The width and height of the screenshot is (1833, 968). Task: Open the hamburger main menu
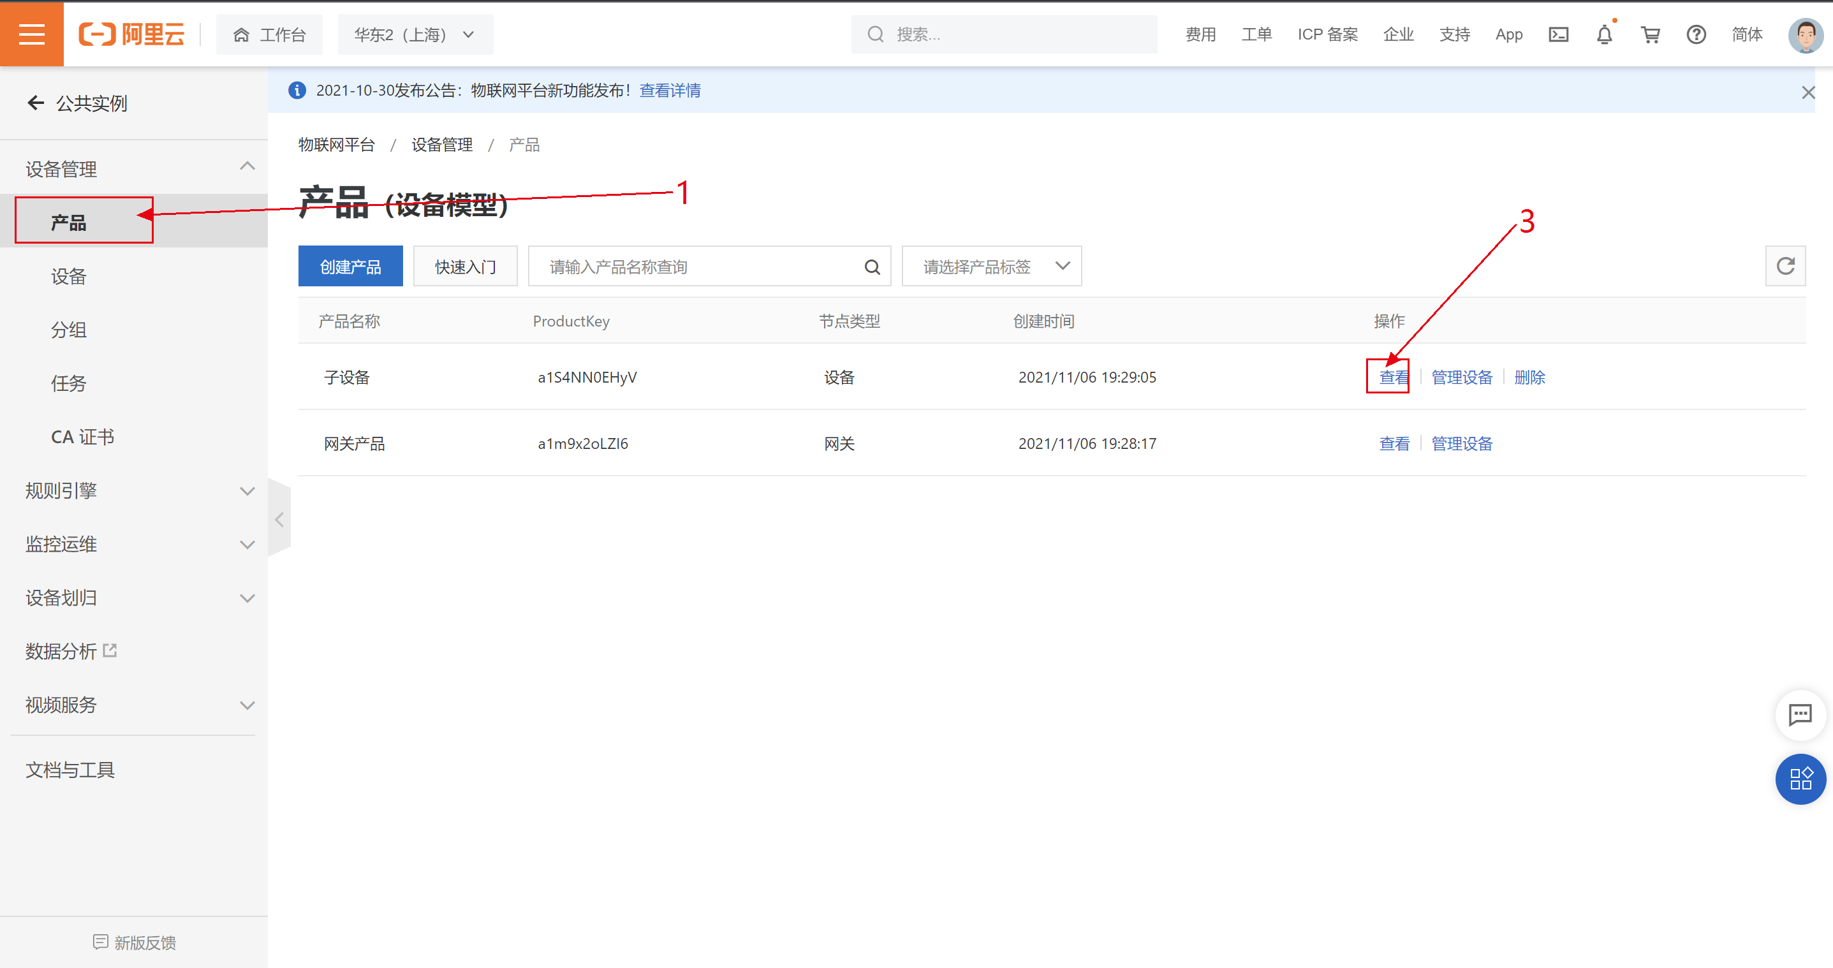click(31, 34)
